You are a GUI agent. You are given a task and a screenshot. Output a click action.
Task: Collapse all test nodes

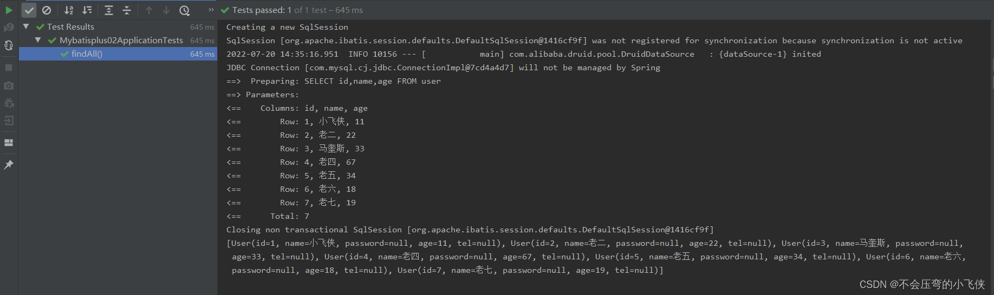pos(126,10)
